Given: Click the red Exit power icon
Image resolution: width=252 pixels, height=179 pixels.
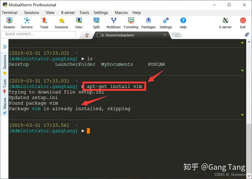Looking at the screenshot, I should [x=243, y=23].
